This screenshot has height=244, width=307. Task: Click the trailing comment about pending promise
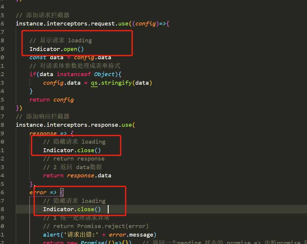(225, 242)
